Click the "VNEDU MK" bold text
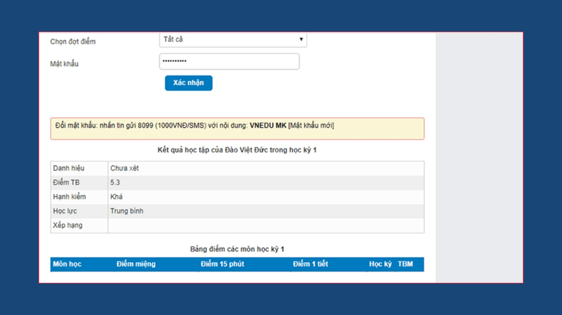 268,126
